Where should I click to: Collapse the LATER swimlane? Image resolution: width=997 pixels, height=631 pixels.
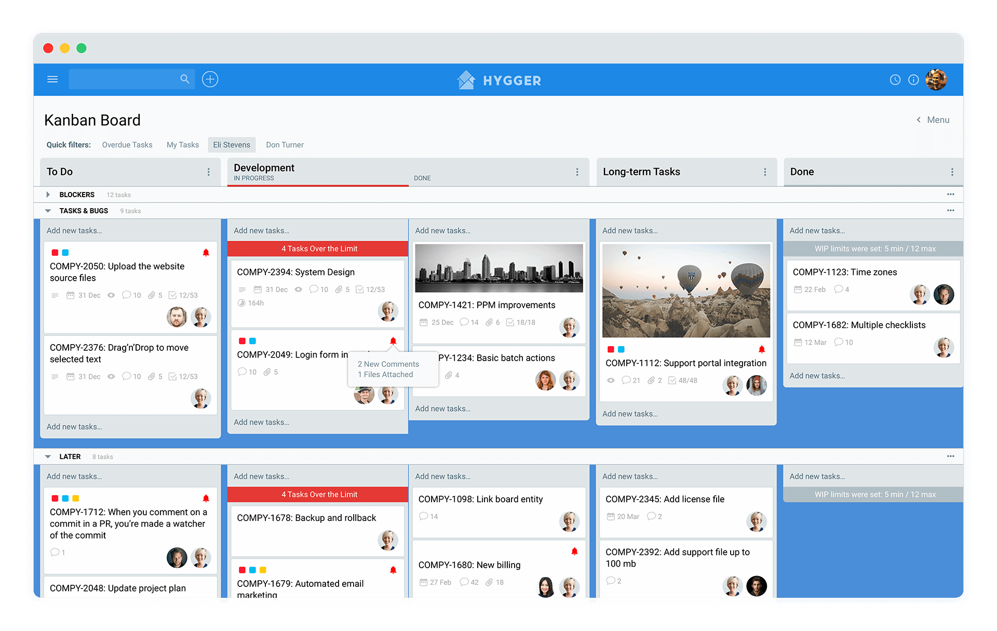click(48, 457)
